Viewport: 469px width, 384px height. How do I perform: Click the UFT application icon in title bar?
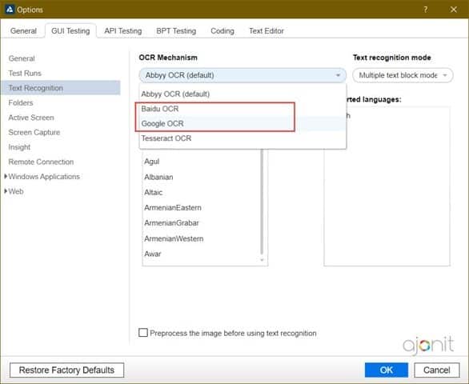tap(10, 10)
